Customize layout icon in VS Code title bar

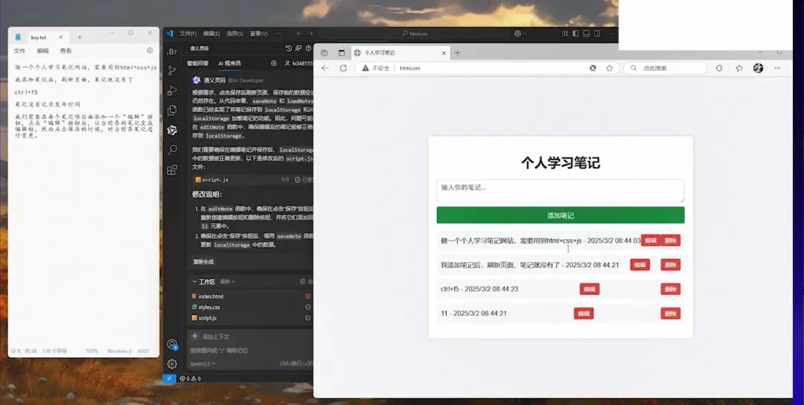tap(565, 34)
